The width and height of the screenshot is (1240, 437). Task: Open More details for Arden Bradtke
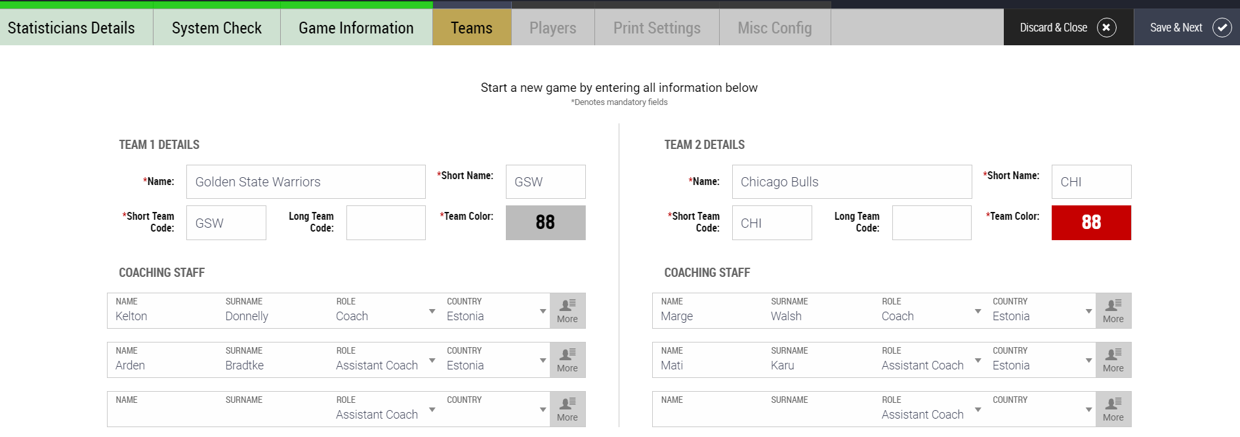(568, 360)
